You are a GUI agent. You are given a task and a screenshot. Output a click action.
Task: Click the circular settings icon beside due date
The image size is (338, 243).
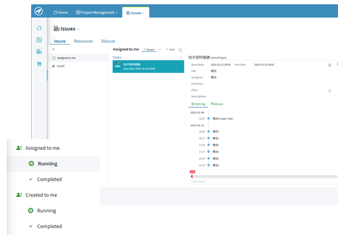click(x=329, y=65)
